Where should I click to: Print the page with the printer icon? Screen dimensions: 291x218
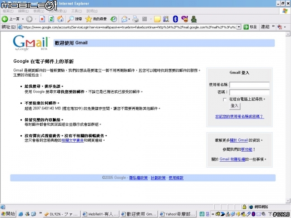point(135,19)
